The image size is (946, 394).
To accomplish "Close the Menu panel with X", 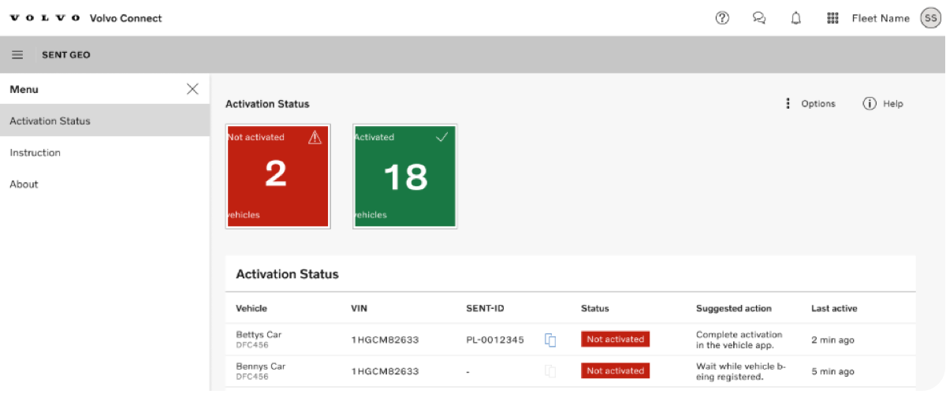I will point(192,89).
